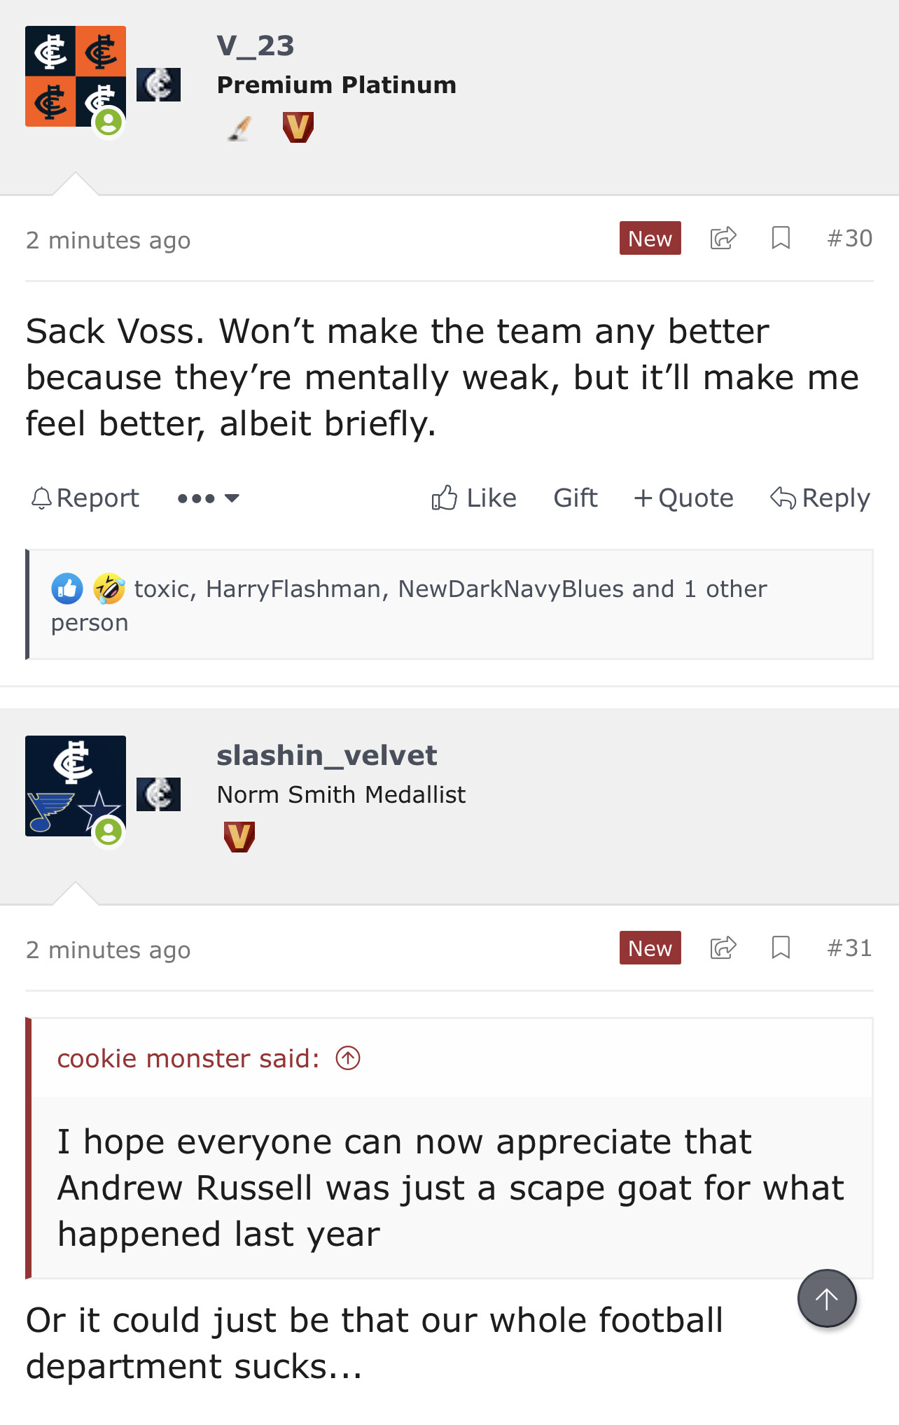
Task: Open V_23's avatar profile picture
Action: [x=76, y=77]
